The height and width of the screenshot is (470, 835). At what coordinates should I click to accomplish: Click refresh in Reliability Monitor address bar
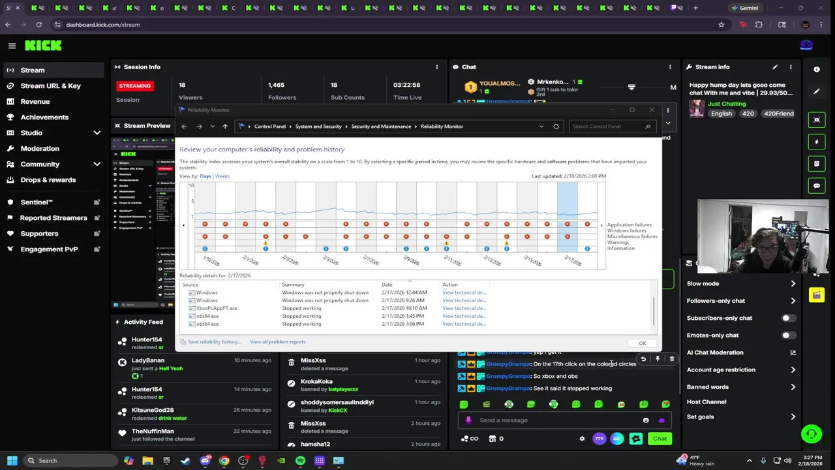(556, 127)
